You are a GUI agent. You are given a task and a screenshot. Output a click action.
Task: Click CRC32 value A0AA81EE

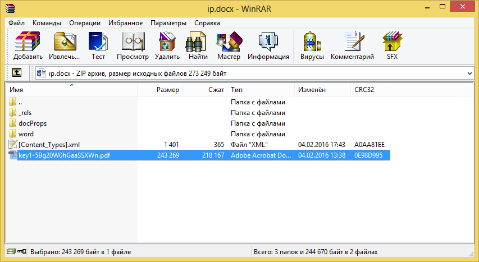click(369, 144)
